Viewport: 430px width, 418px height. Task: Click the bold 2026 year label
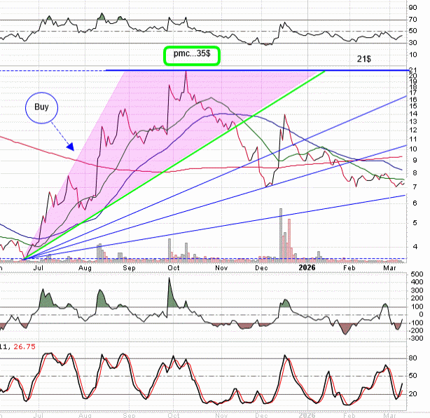(308, 267)
